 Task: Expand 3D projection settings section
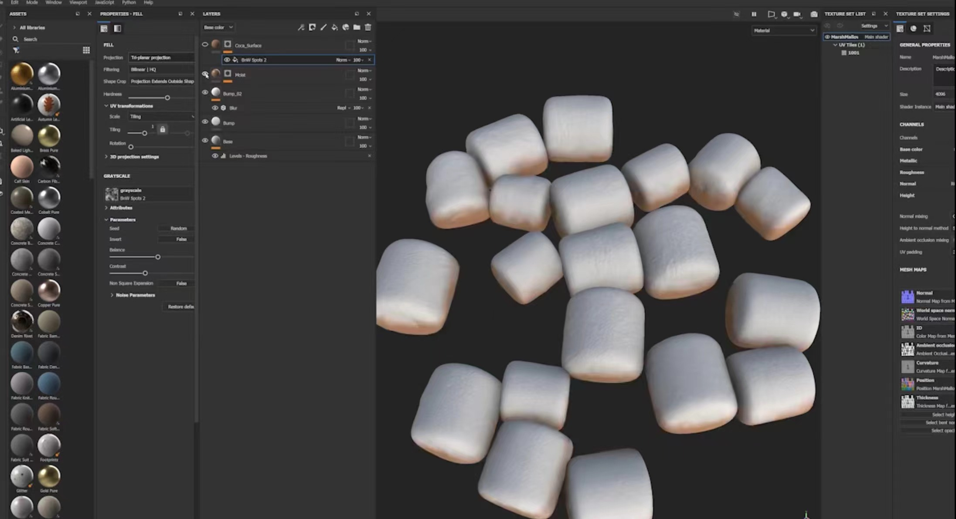(x=106, y=157)
